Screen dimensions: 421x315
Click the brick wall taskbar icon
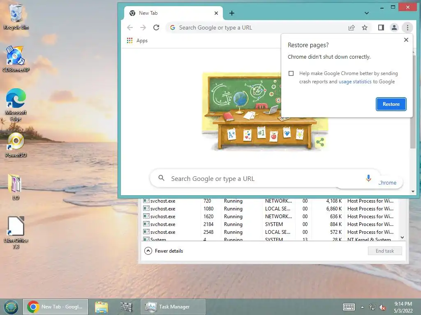tap(126, 307)
